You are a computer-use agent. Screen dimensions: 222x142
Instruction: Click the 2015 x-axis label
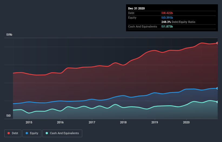coord(29,122)
